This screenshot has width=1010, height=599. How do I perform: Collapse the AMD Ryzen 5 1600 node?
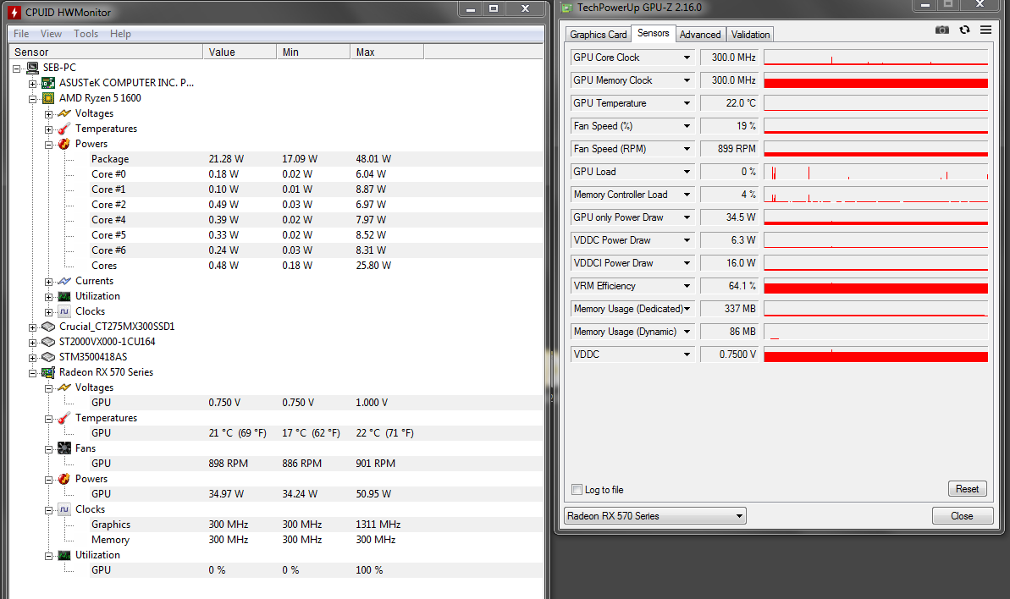click(x=32, y=99)
